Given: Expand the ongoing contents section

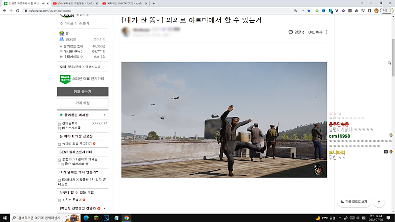Looking at the screenshot, I should point(104,208).
